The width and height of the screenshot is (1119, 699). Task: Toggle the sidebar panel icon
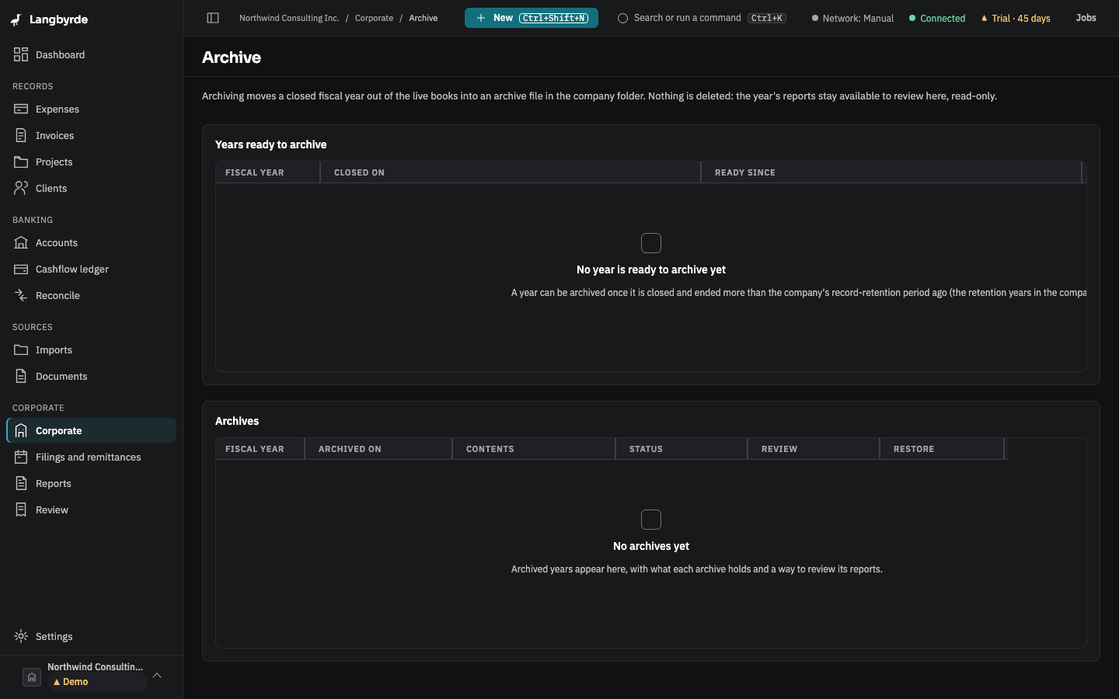213,18
